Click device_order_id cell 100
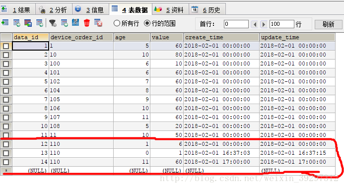The height and width of the screenshot is (188, 344). (81, 64)
